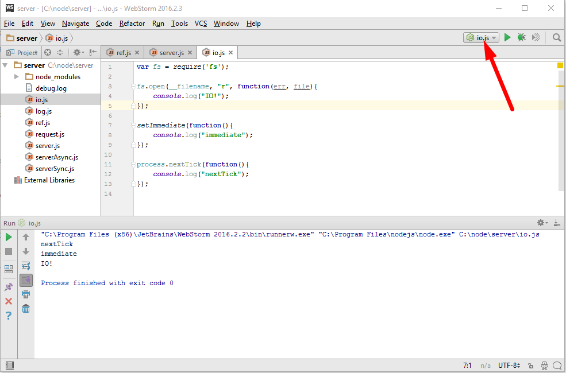Collapse the server project root node

click(5, 65)
